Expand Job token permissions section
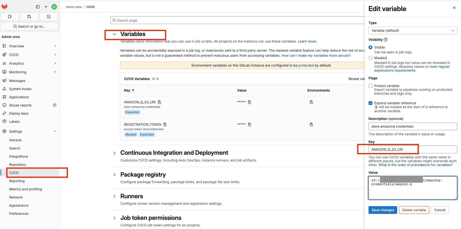 (x=114, y=218)
